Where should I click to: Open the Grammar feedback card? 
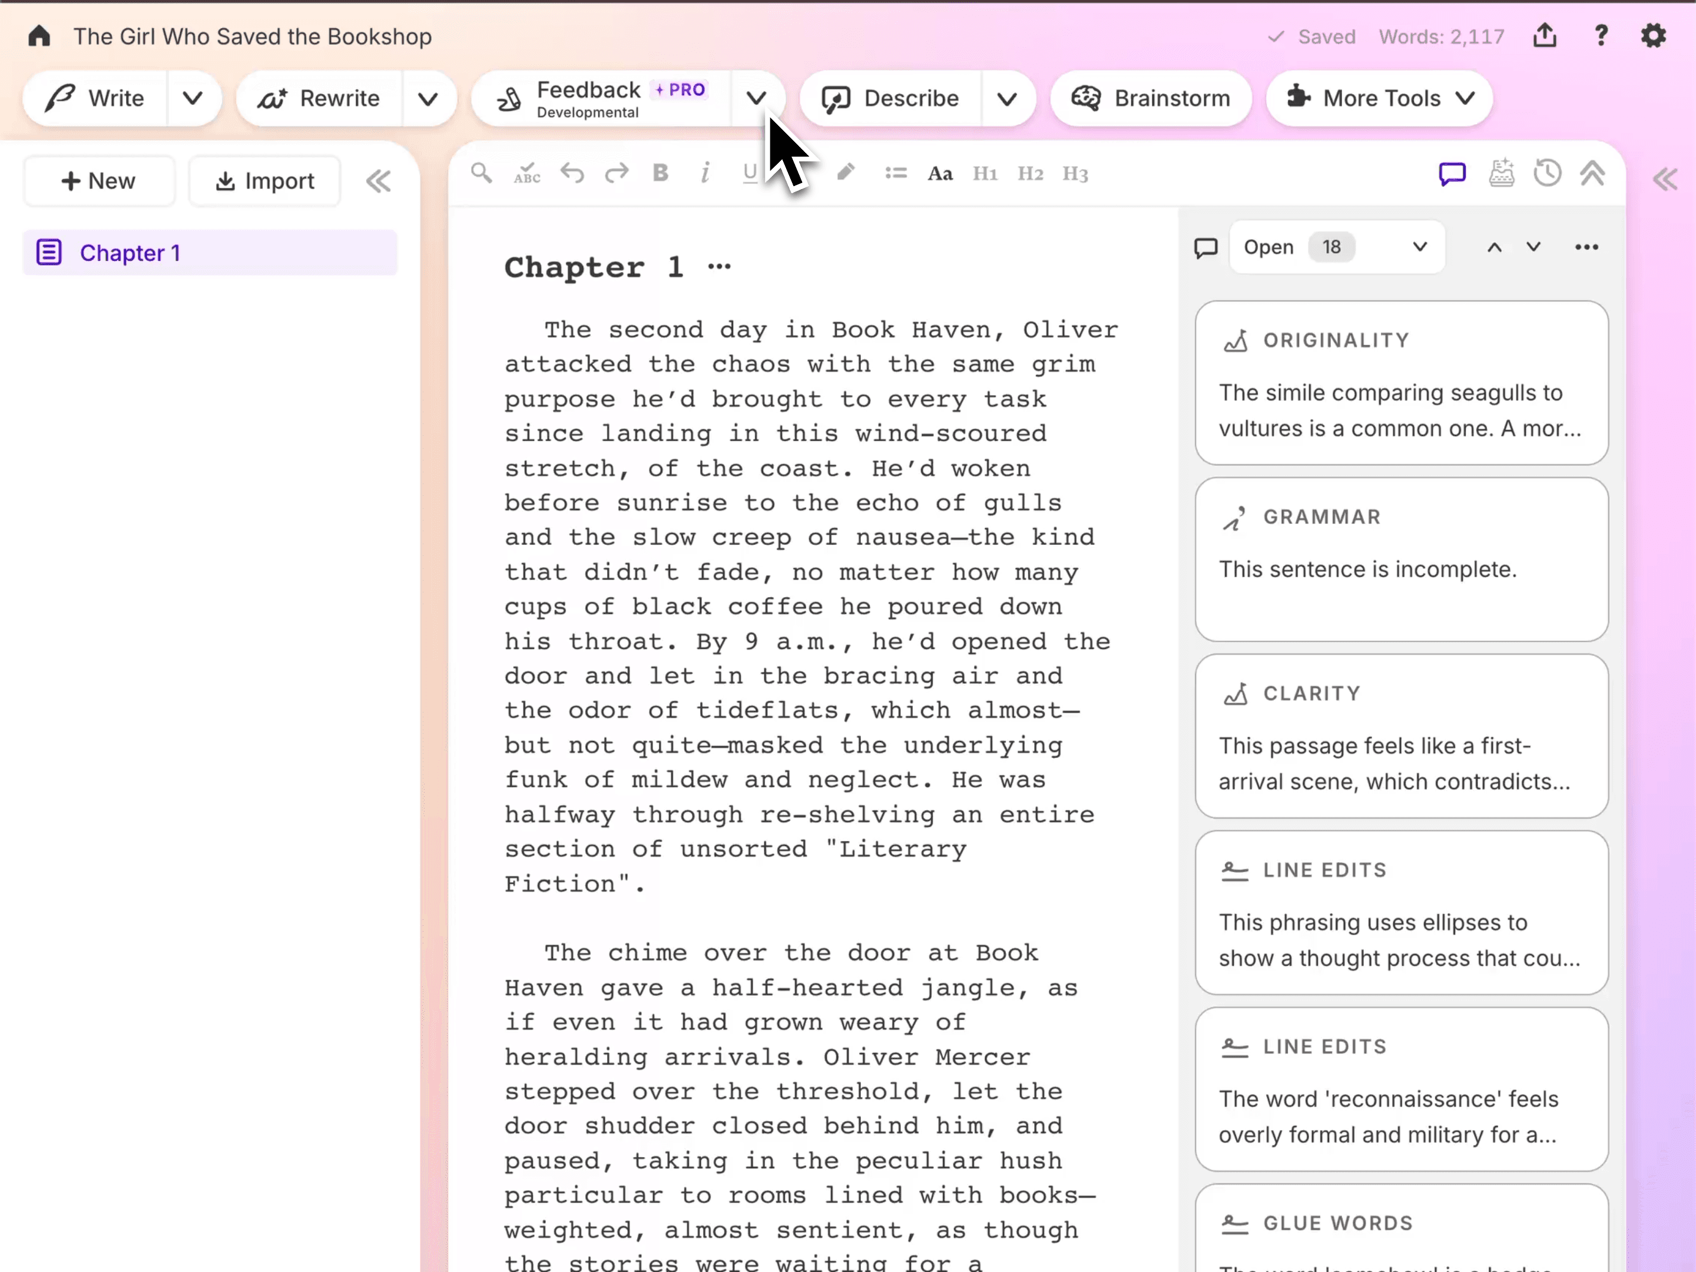tap(1401, 559)
